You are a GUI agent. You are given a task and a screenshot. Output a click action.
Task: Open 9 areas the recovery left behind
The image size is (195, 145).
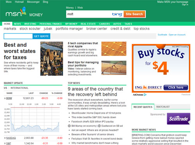(x=95, y=92)
